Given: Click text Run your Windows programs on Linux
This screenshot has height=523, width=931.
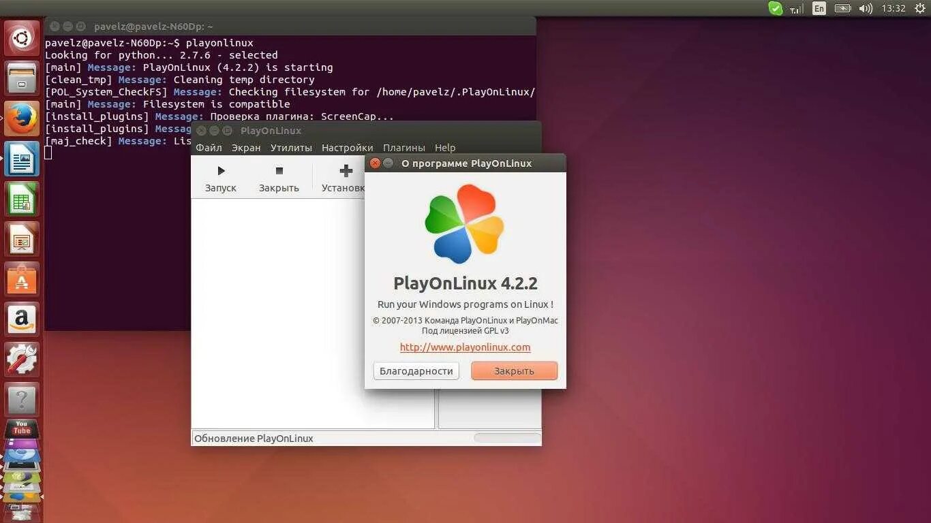Looking at the screenshot, I should (465, 304).
